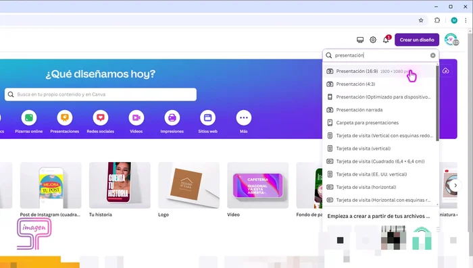Select Presentación (4:3) option

(x=380, y=84)
